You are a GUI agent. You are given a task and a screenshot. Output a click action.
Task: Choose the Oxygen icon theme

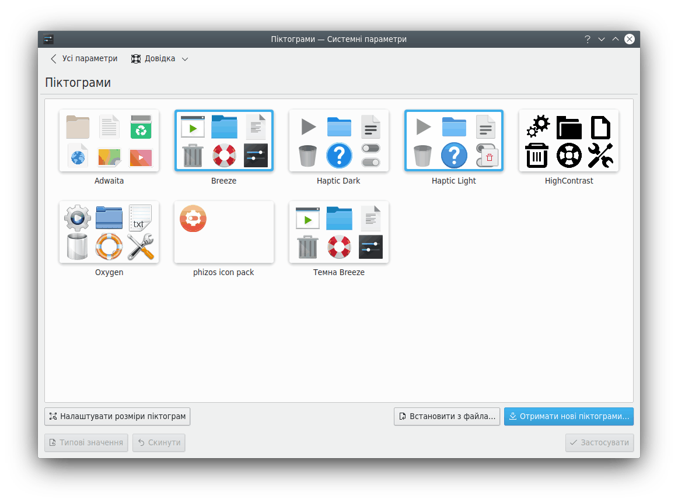pyautogui.click(x=109, y=232)
